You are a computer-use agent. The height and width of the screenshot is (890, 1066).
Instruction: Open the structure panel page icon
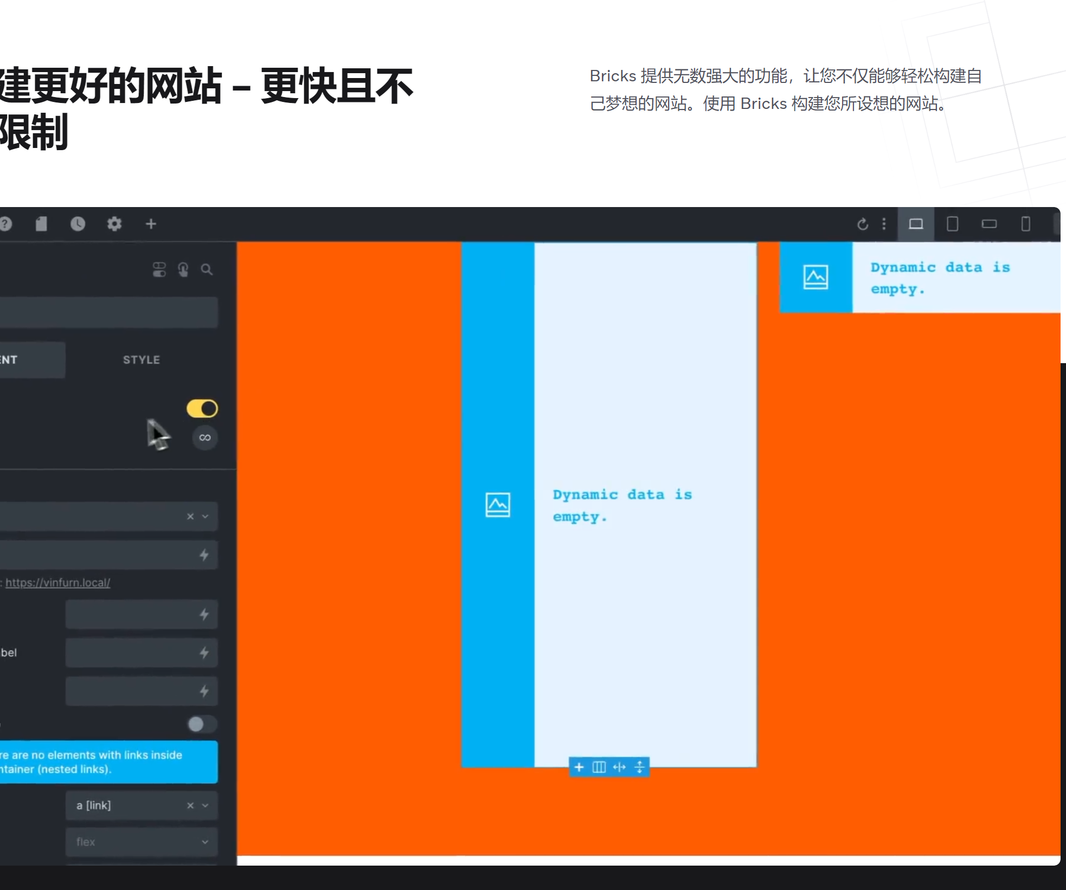42,224
